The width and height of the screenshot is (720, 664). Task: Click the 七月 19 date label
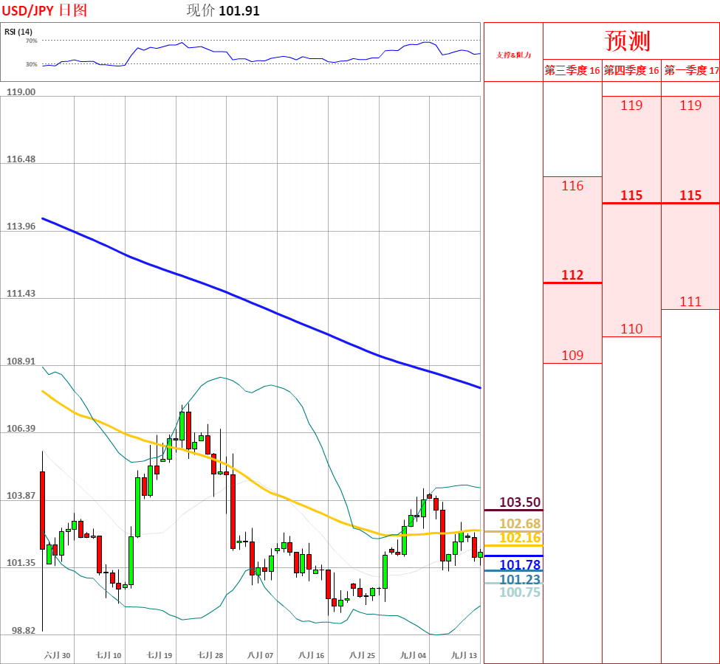pyautogui.click(x=160, y=655)
